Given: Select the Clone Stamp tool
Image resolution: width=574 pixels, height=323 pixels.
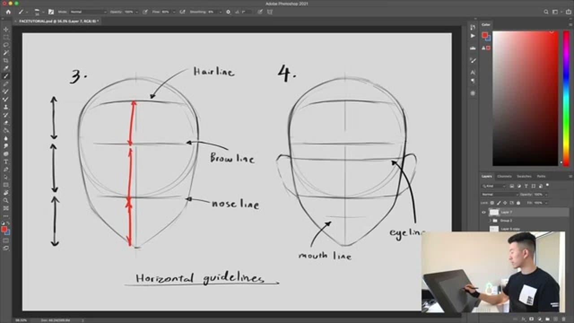Looking at the screenshot, I should point(6,107).
